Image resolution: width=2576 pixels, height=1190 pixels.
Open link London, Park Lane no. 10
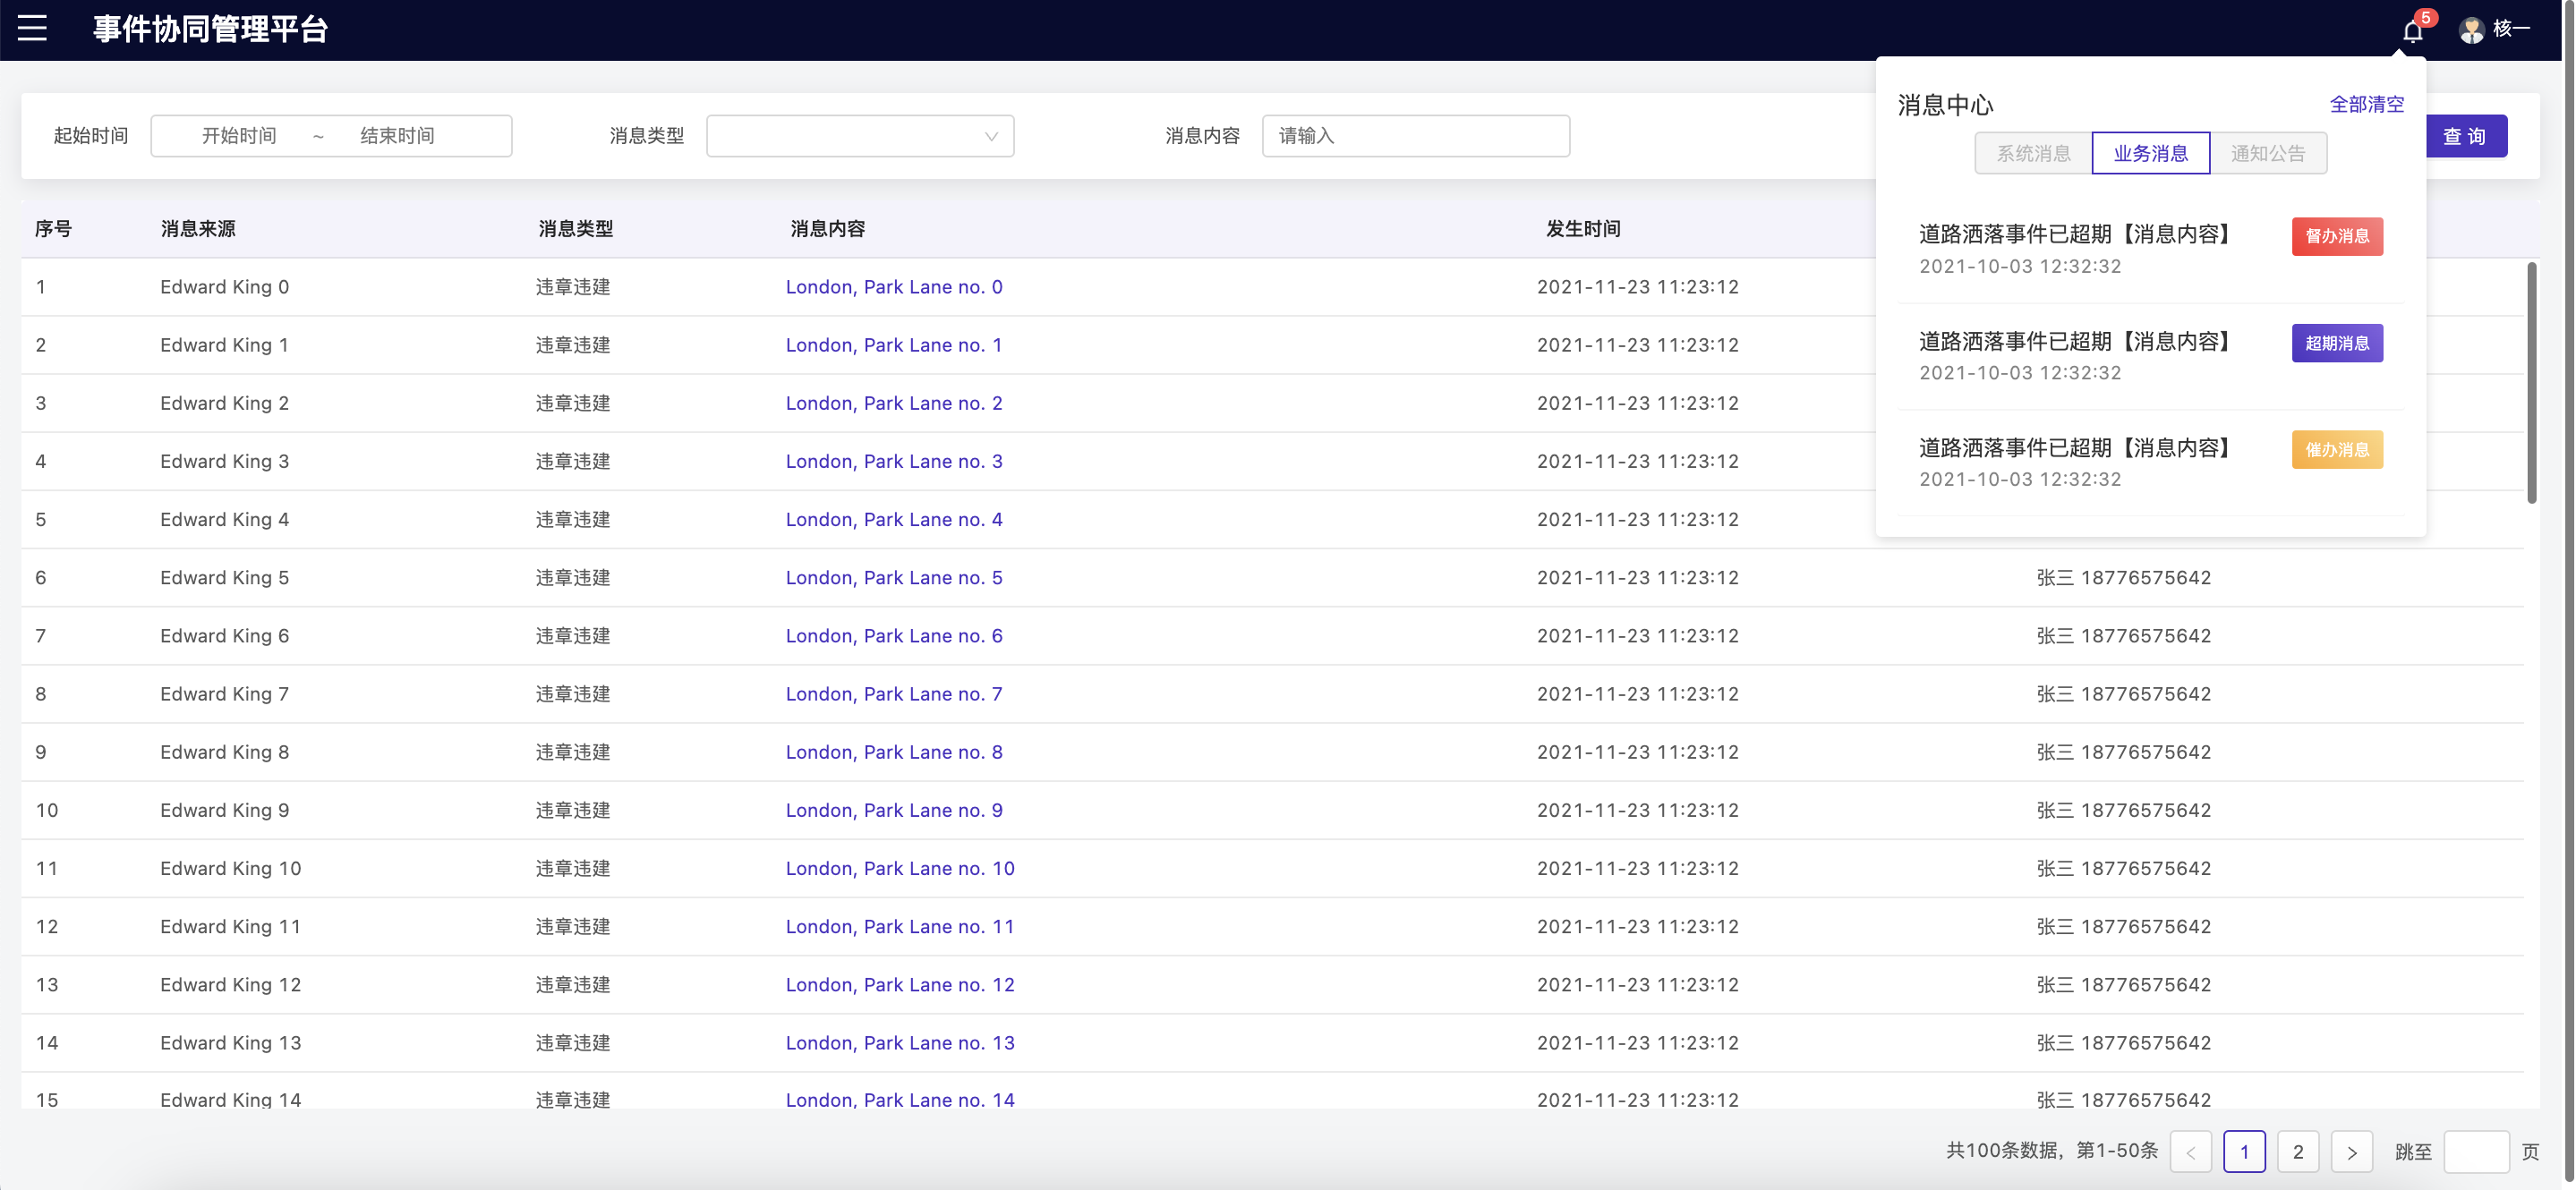coord(899,868)
